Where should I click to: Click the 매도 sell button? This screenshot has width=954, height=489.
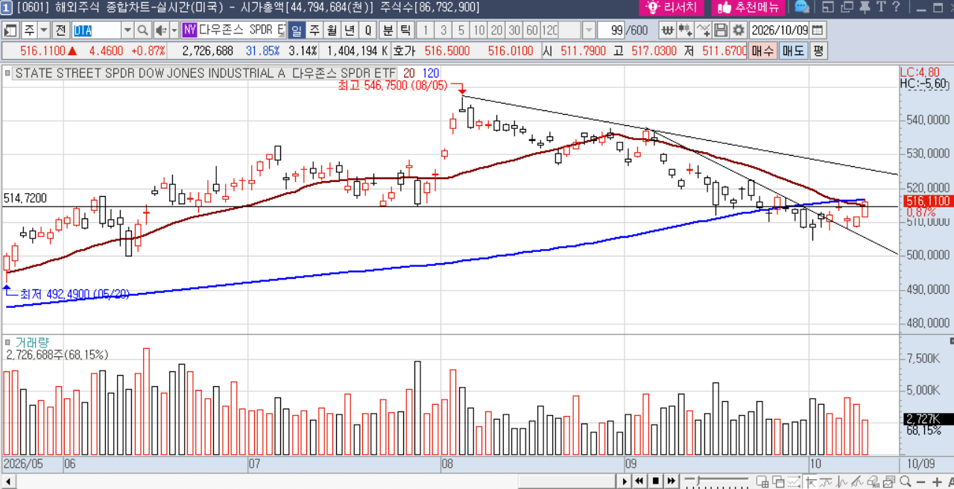[x=794, y=51]
